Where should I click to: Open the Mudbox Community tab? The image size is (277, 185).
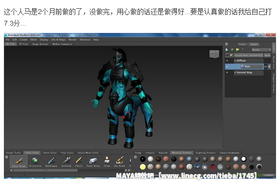pyautogui.click(x=62, y=44)
